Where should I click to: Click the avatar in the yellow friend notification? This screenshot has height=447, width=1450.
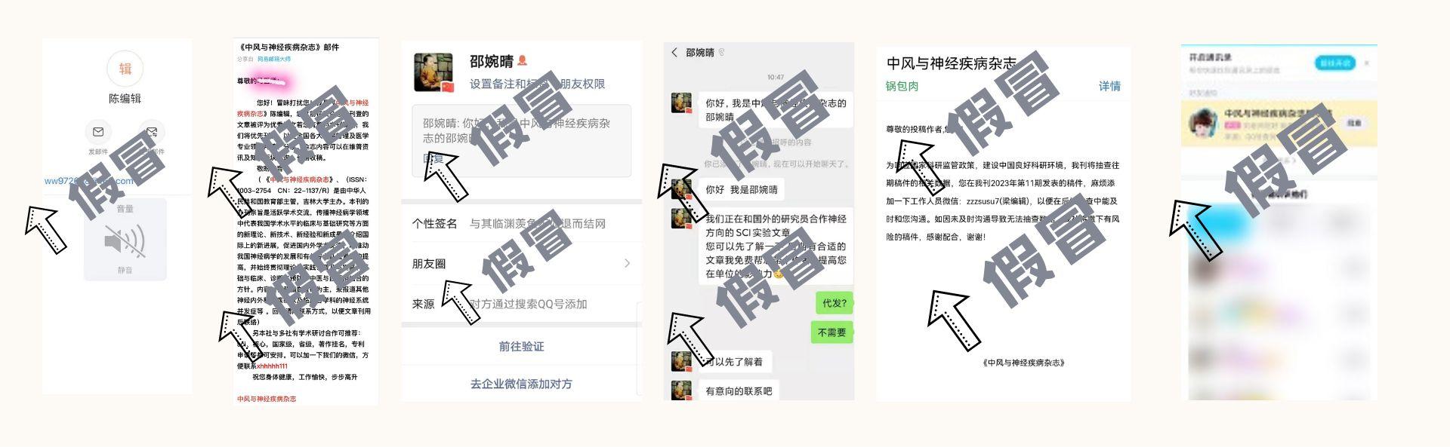click(1202, 123)
